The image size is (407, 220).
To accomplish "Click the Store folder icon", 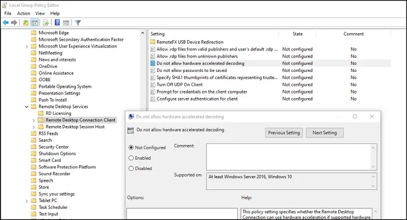I will [x=34, y=187].
